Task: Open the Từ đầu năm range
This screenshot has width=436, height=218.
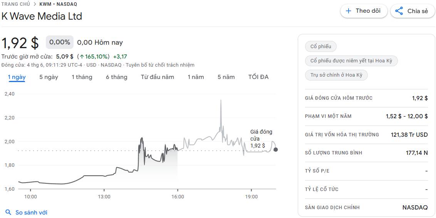Action: point(158,77)
